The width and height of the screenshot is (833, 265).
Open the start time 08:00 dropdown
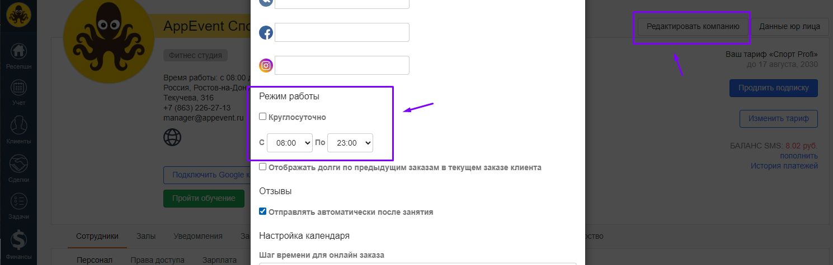(x=289, y=143)
